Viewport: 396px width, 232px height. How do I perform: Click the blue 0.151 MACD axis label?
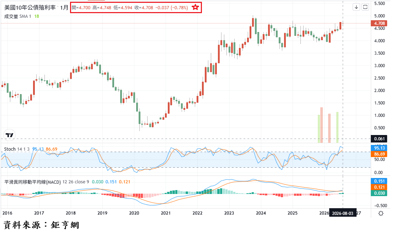pos(379,181)
